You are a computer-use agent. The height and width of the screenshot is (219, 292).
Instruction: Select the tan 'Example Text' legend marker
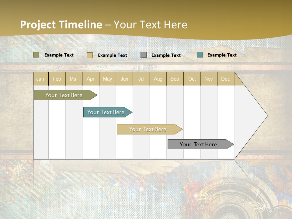coord(90,55)
